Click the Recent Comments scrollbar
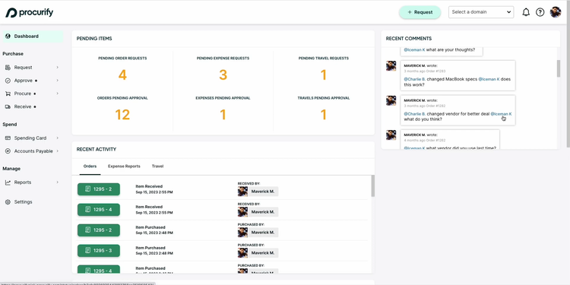Screen dimensions: 570x285 (559, 68)
